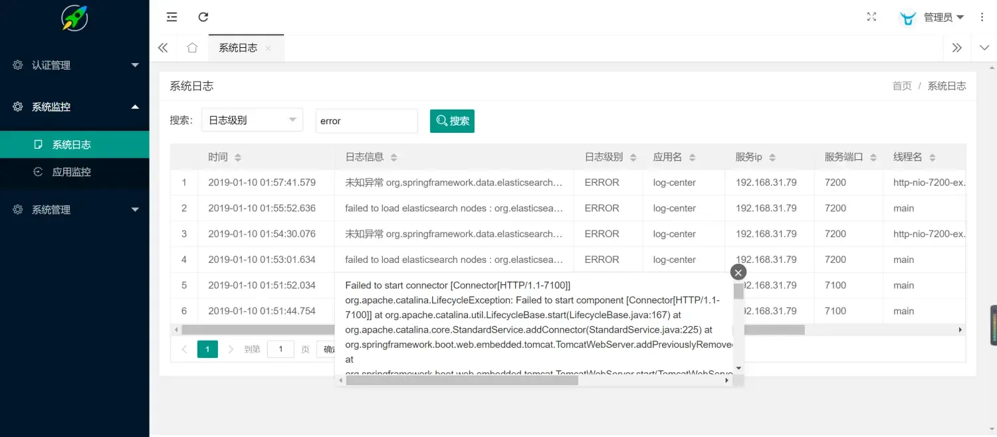
Task: Close the log detail popup via its X icon
Action: tap(738, 272)
